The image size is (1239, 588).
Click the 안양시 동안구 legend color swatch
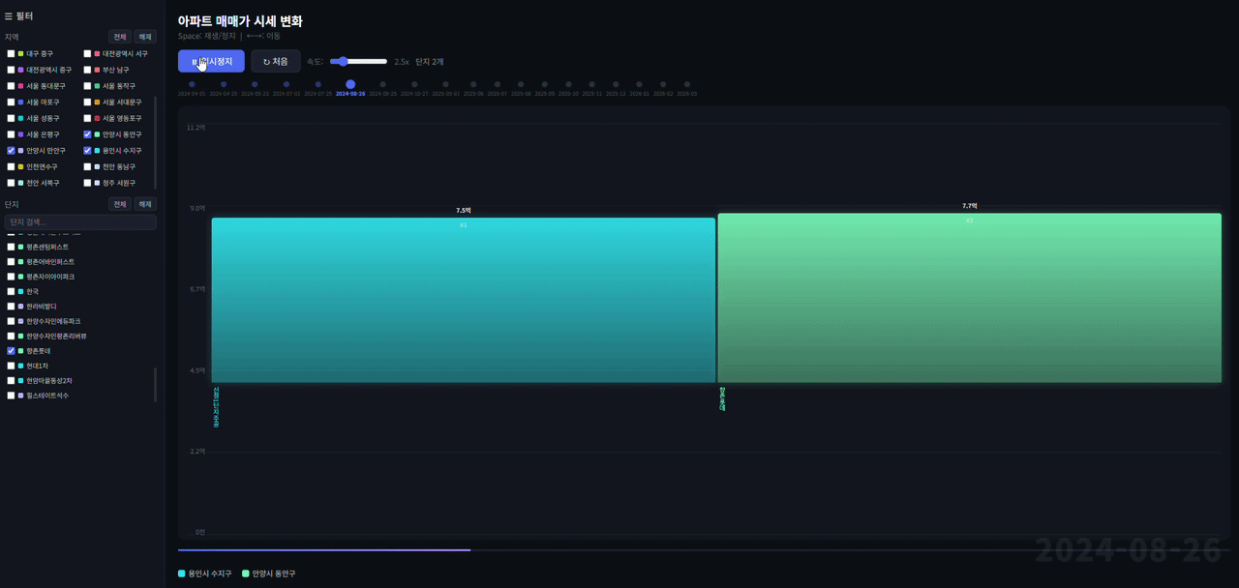point(246,573)
